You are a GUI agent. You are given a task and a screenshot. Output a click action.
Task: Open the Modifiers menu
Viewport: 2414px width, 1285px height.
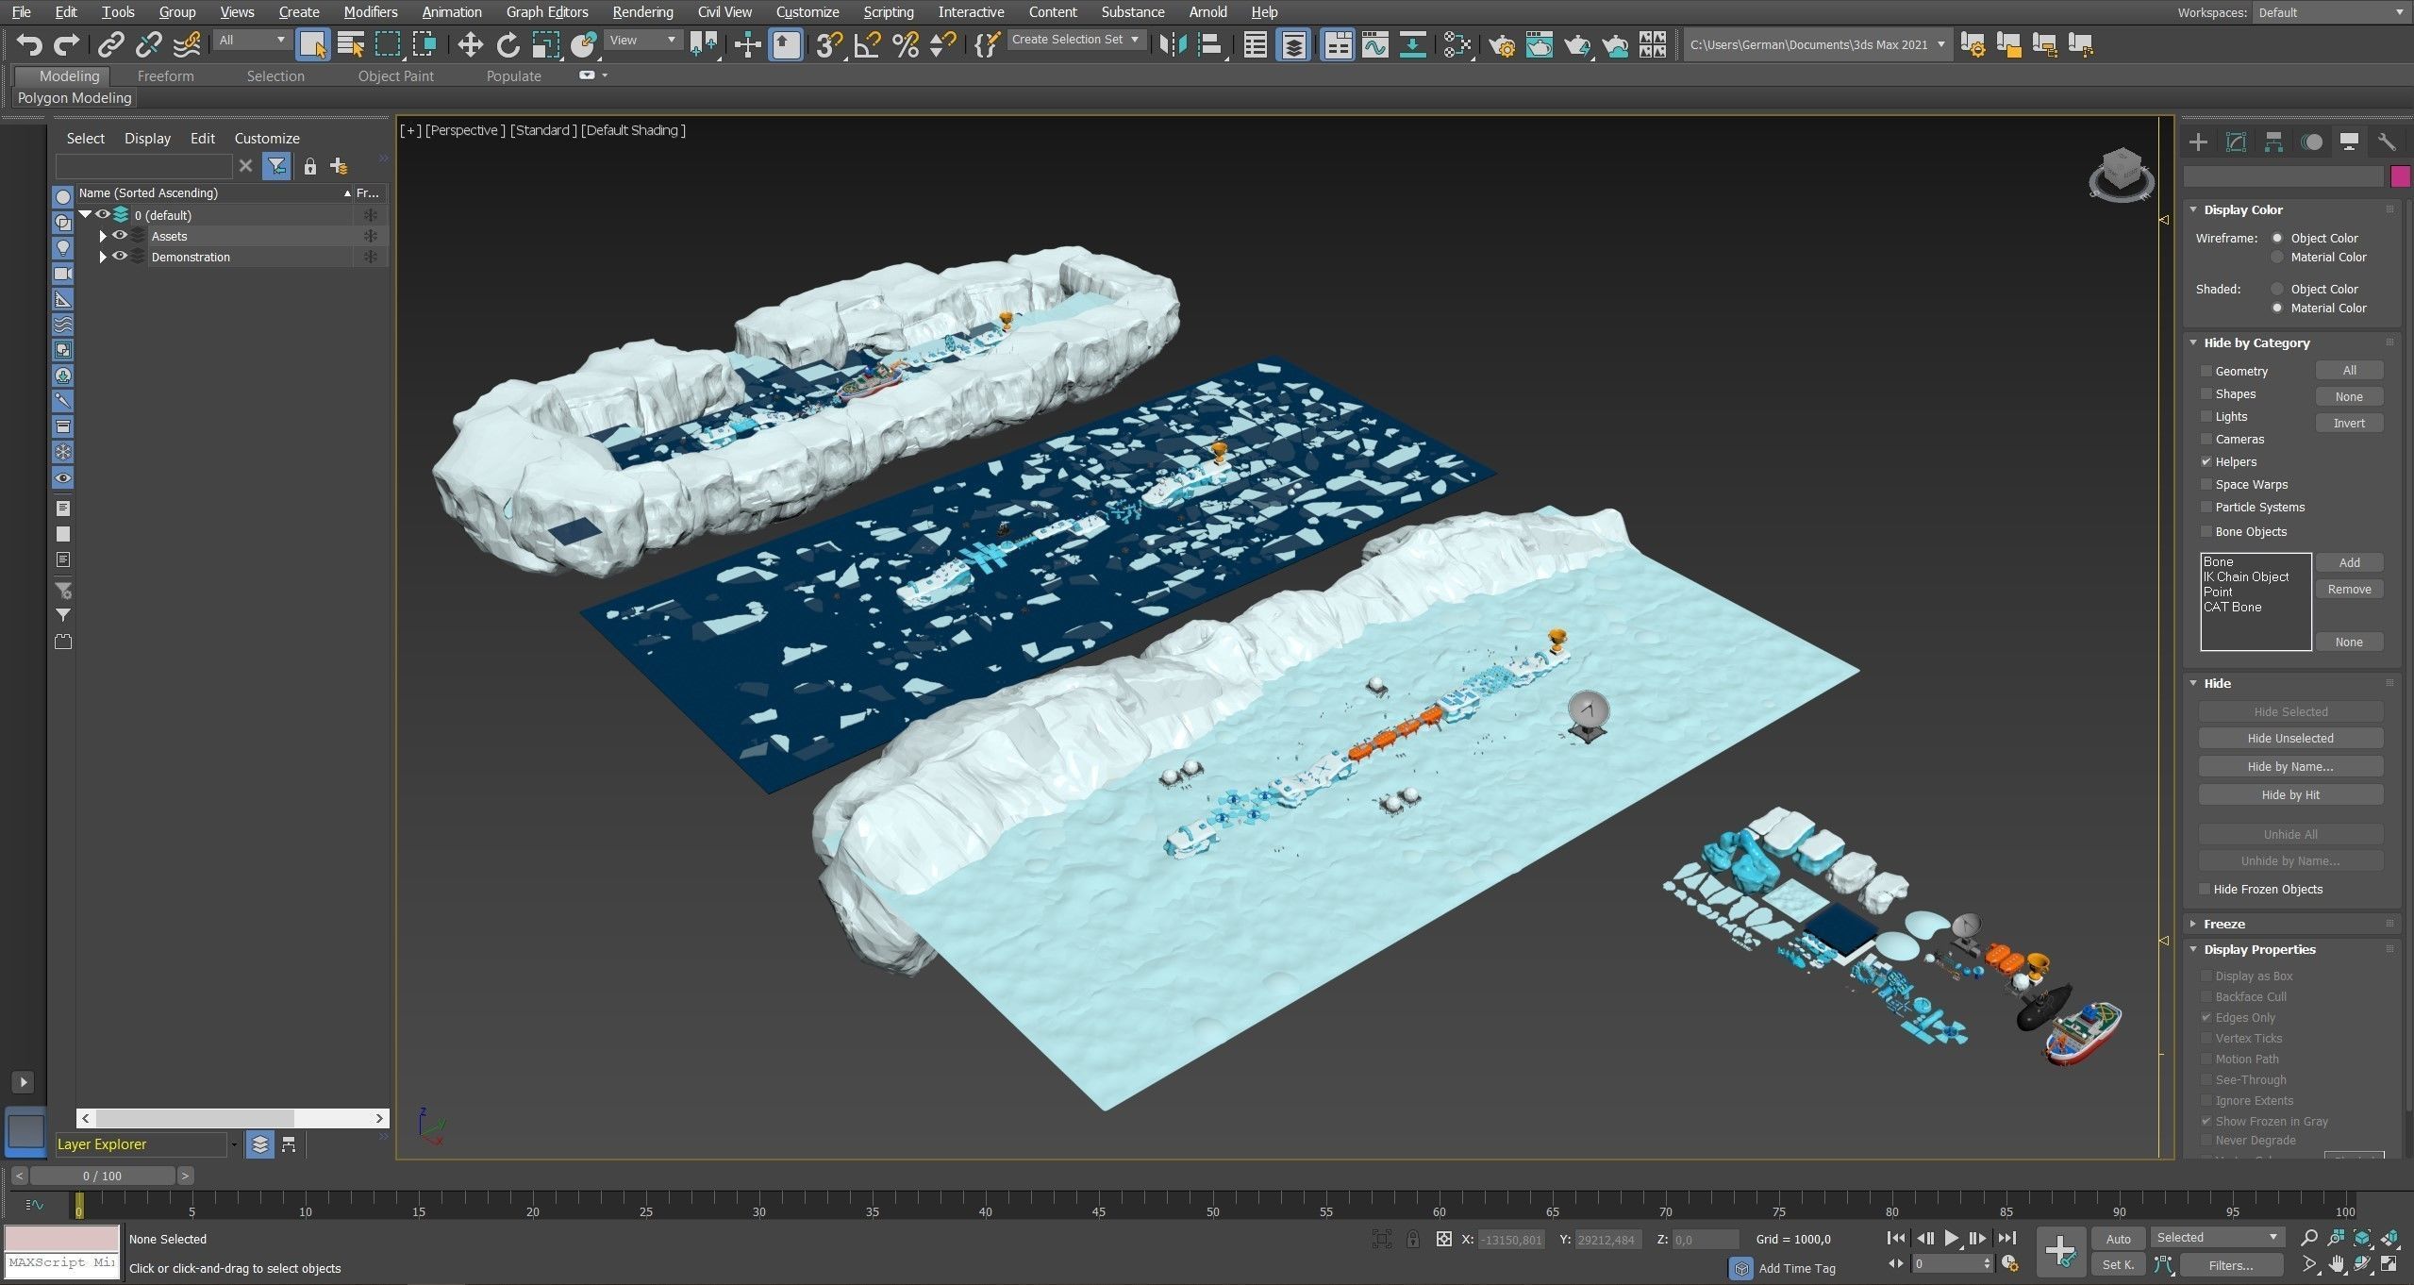(x=370, y=12)
